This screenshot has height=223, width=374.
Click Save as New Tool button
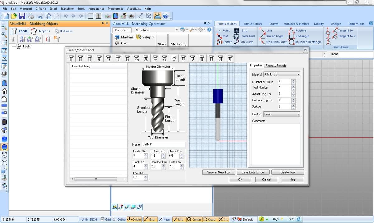(x=218, y=172)
